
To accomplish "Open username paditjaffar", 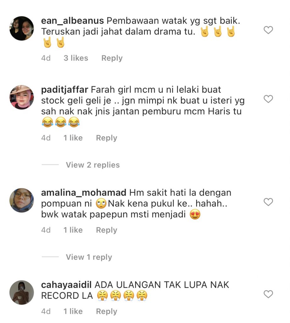I will point(65,90).
